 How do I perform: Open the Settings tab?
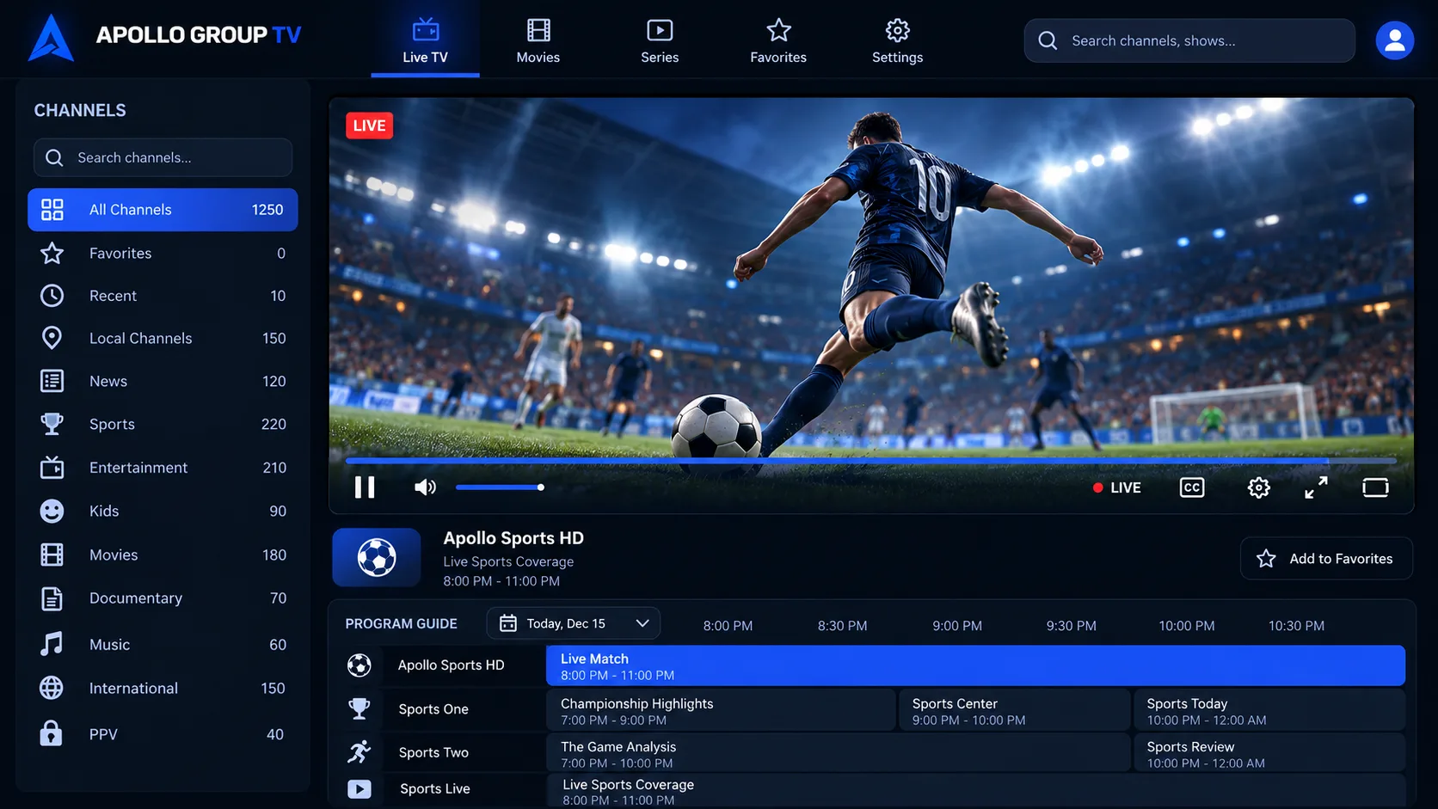tap(897, 40)
